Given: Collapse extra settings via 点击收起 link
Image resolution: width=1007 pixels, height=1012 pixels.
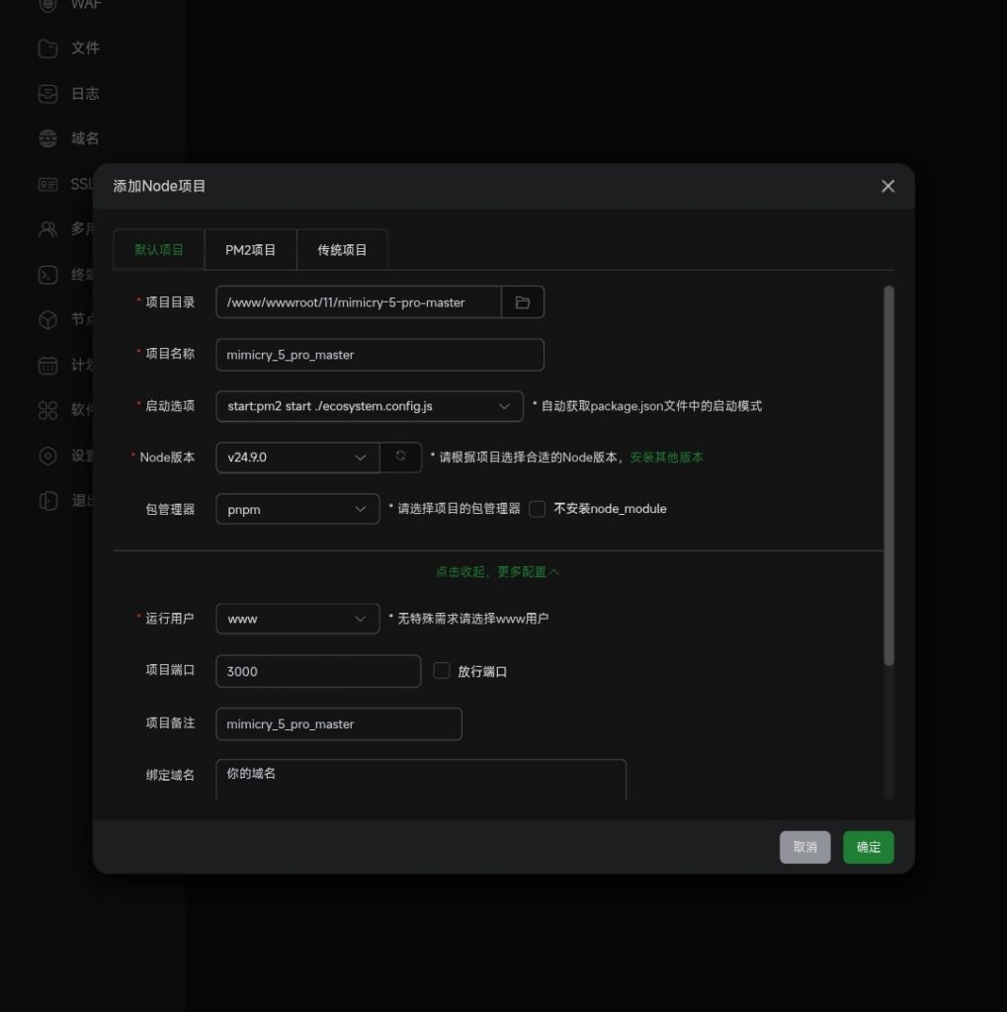Looking at the screenshot, I should 497,571.
